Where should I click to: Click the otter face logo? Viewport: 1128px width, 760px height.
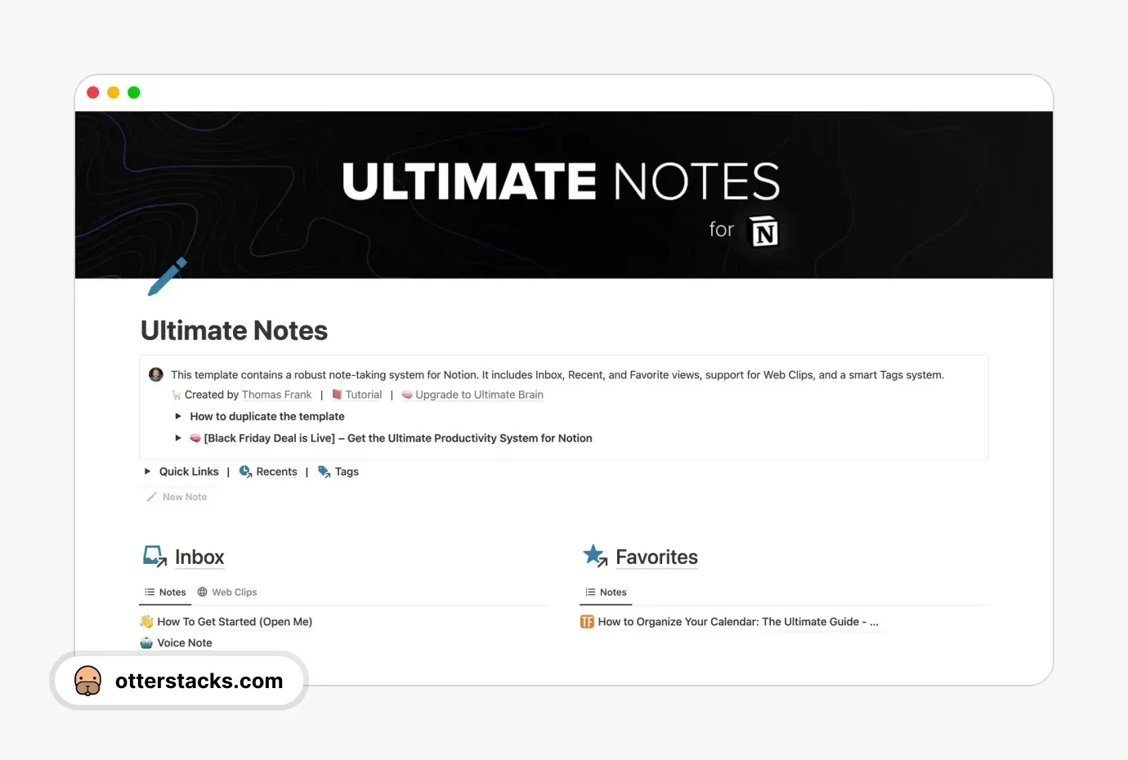[x=88, y=681]
